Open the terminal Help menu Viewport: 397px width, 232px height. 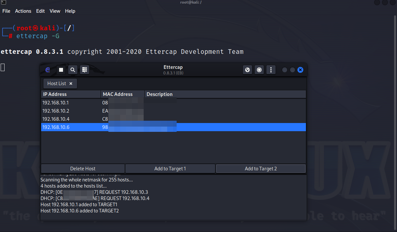click(70, 11)
